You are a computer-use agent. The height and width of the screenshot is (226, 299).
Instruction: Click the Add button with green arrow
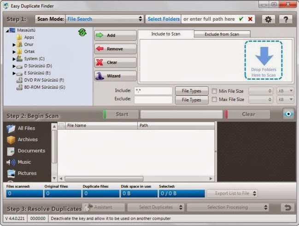click(116, 36)
